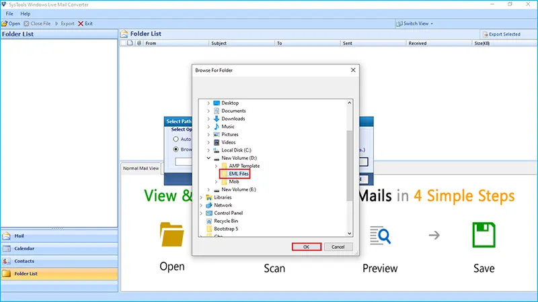The width and height of the screenshot is (538, 302).
Task: Click the Libraries icon in tree
Action: click(x=209, y=197)
